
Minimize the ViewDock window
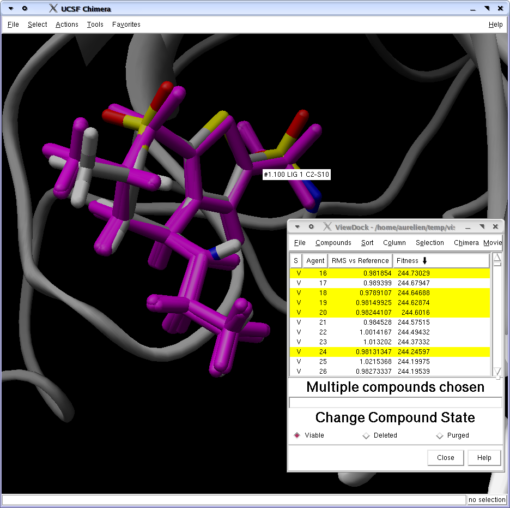click(x=467, y=227)
